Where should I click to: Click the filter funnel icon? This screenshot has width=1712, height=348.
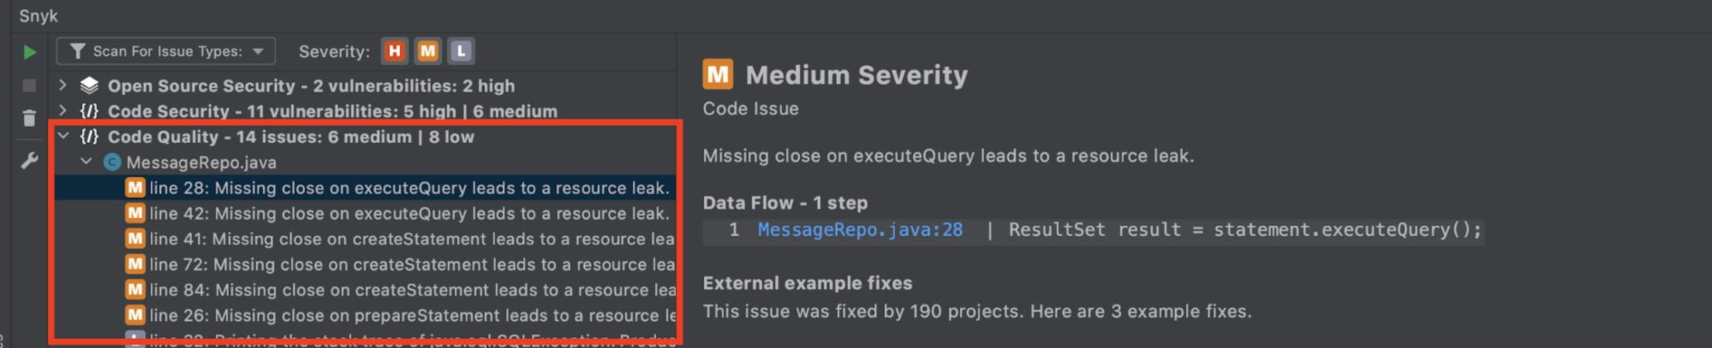click(78, 51)
